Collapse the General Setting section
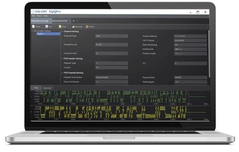 tap(62, 32)
